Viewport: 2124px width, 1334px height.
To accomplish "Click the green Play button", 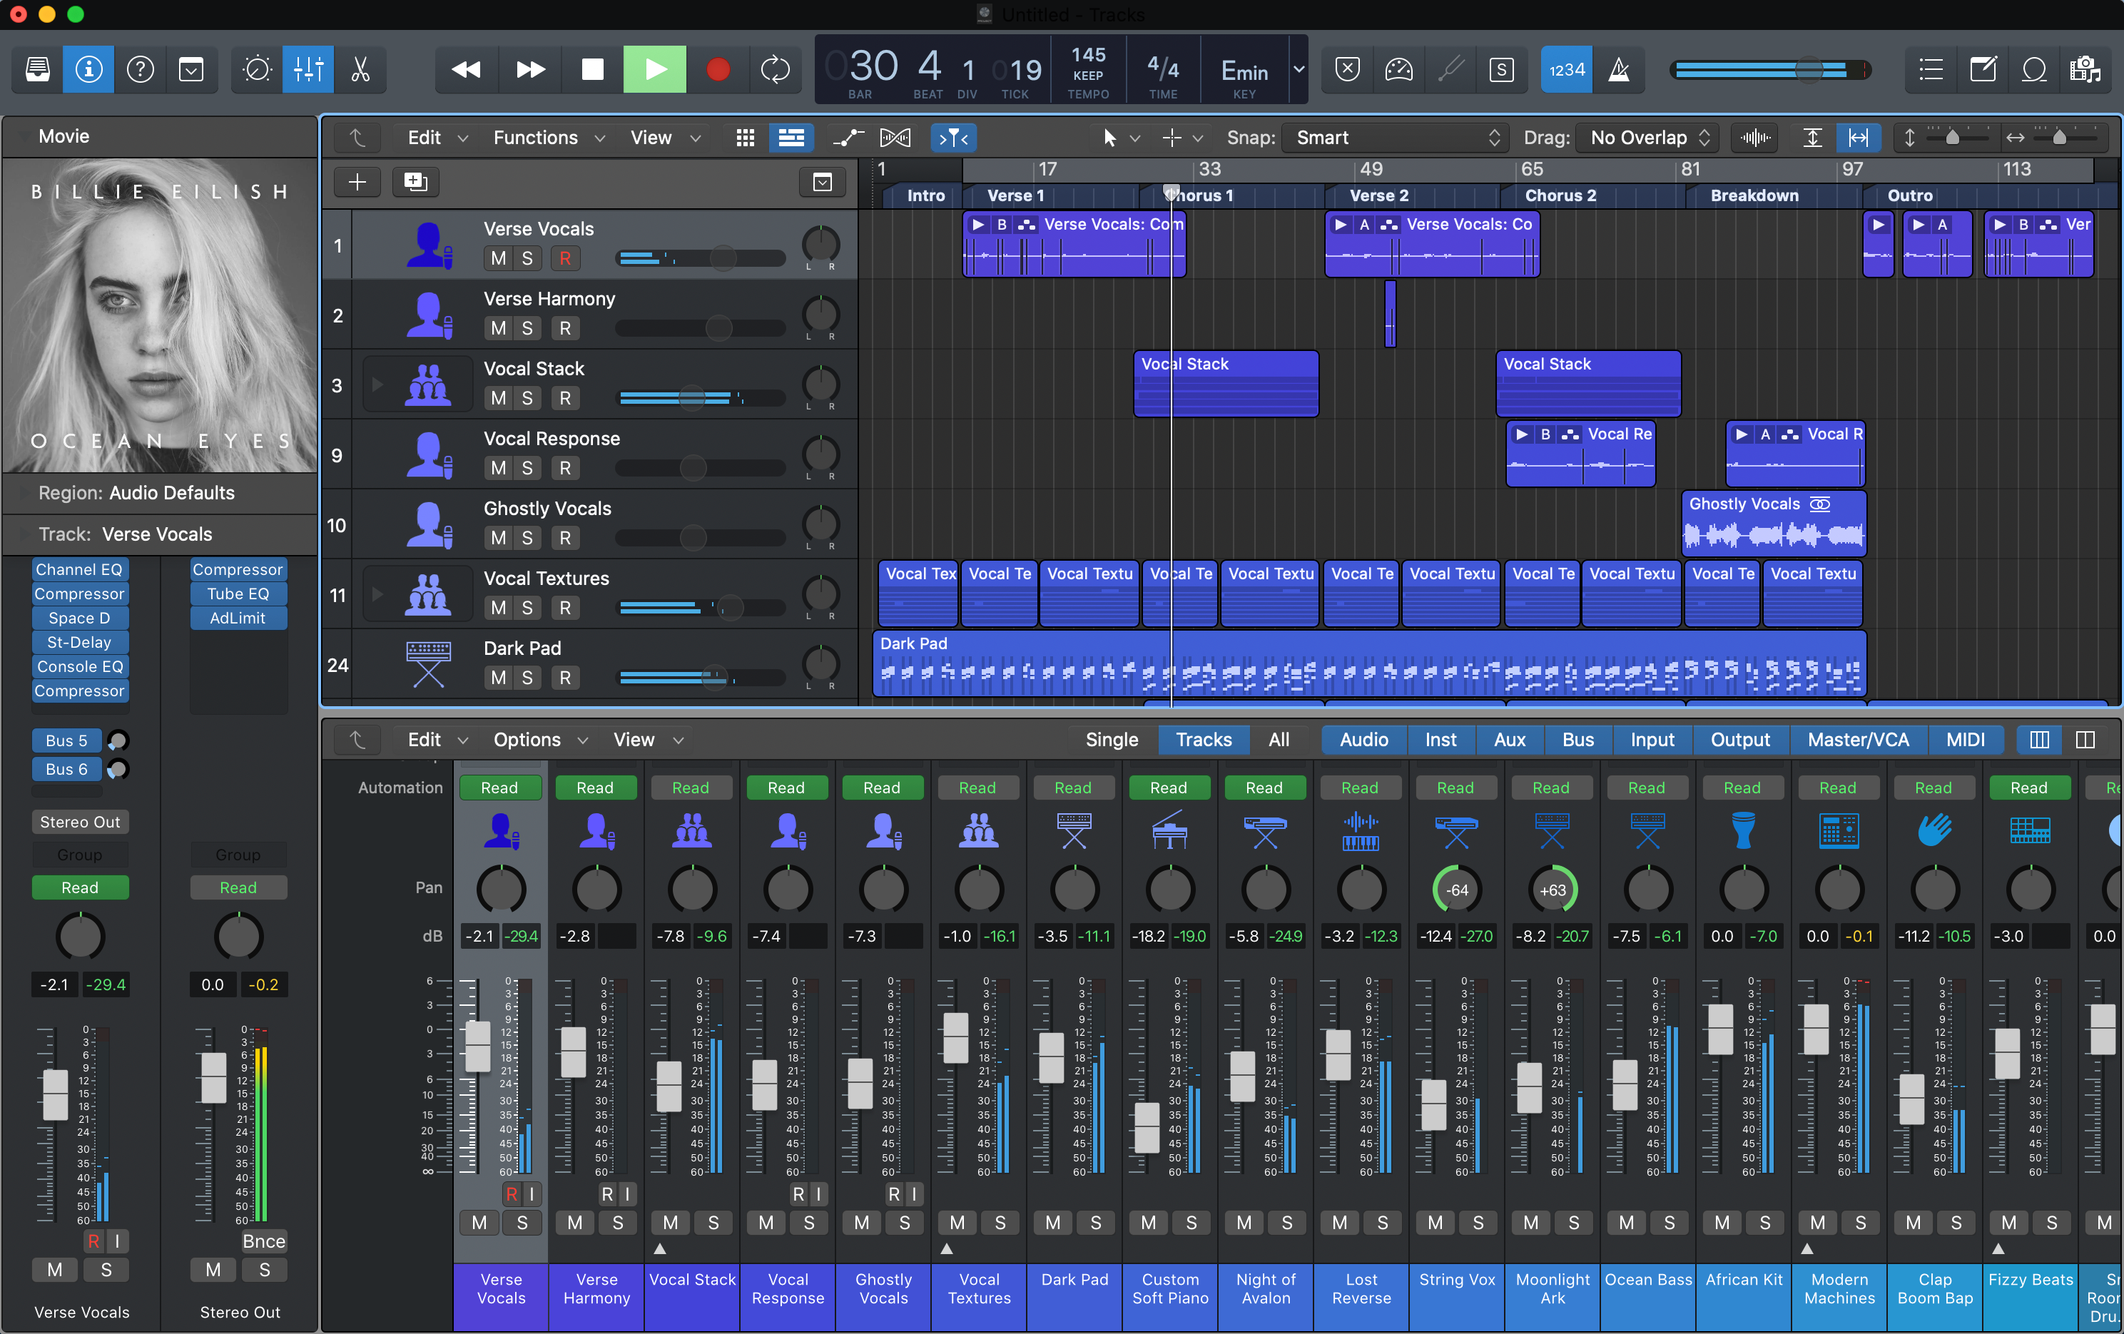I will 654,68.
